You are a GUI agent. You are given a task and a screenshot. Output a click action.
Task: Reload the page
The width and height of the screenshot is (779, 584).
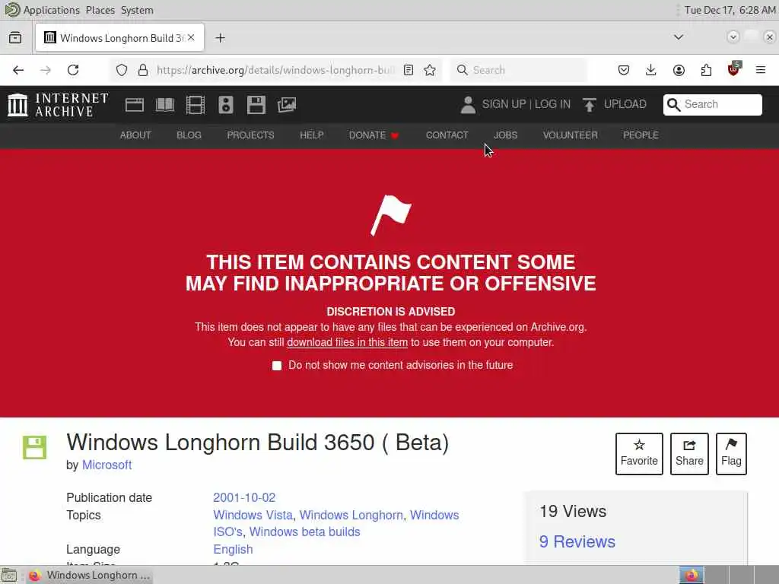(73, 70)
